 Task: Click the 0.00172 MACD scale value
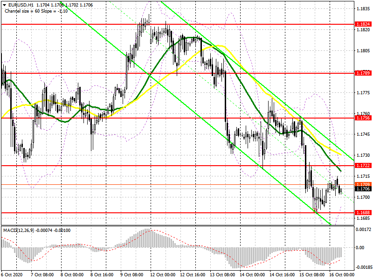pos(363,230)
